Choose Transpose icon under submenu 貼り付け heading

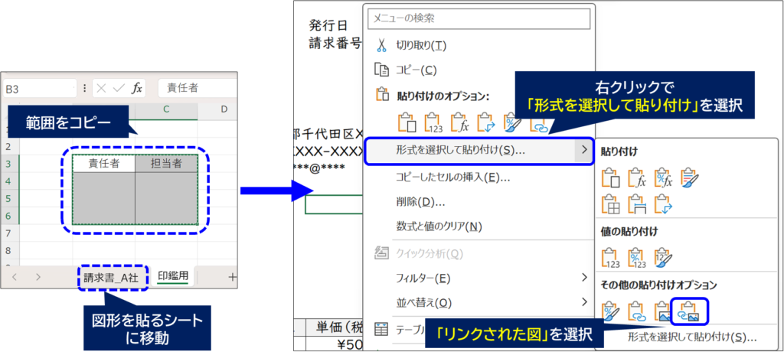coord(664,204)
